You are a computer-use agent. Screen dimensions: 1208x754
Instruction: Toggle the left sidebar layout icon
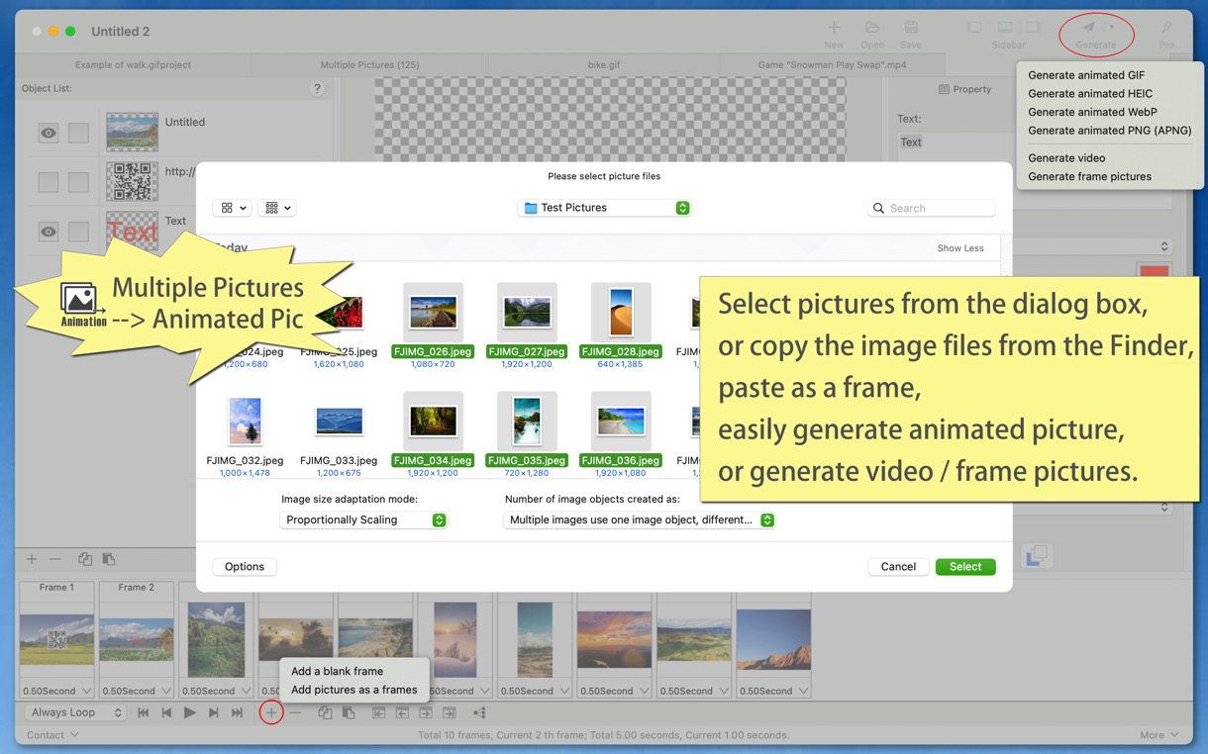(974, 28)
